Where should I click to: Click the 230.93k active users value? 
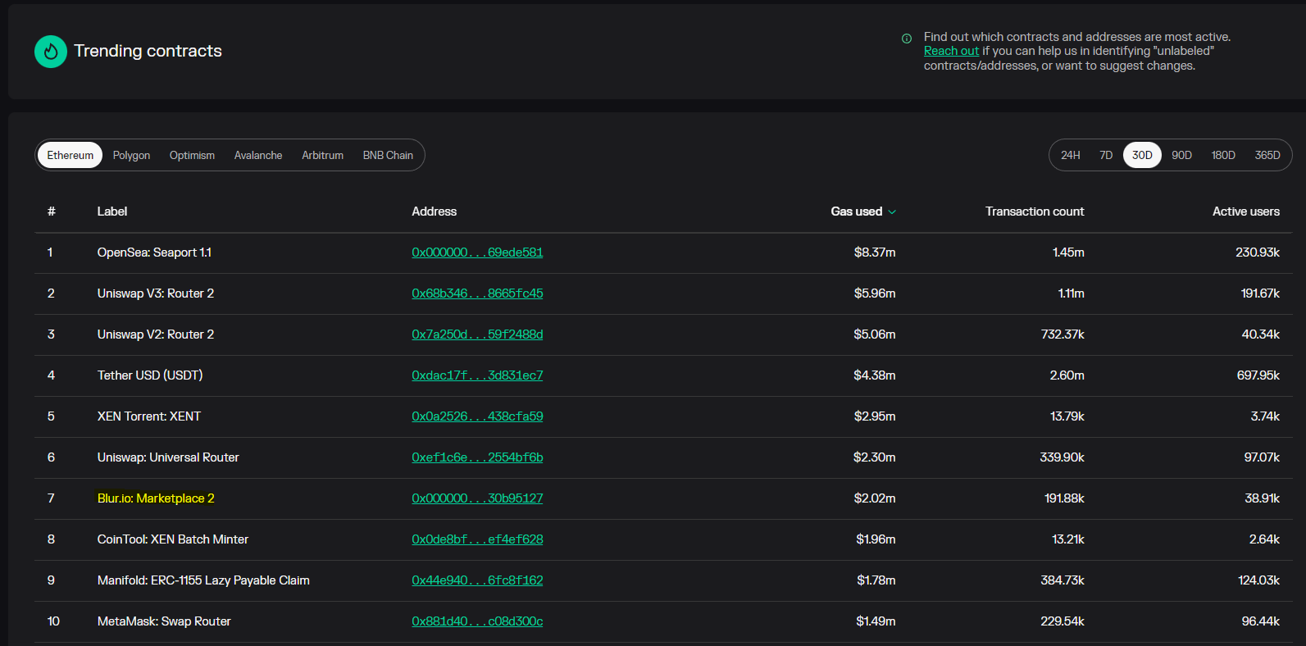[x=1258, y=252]
